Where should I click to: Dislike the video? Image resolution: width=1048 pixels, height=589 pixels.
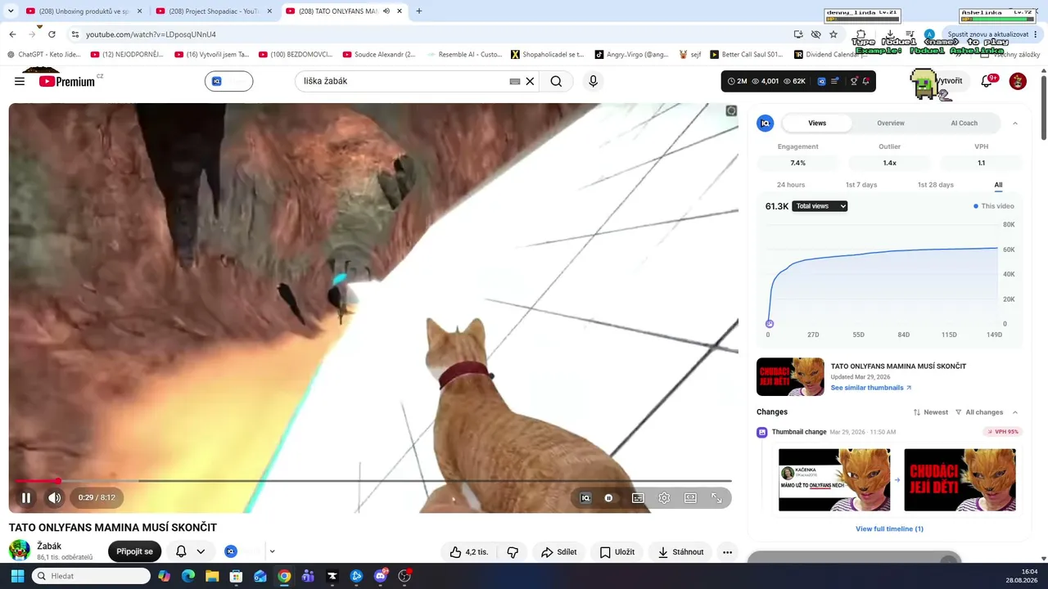[513, 552]
